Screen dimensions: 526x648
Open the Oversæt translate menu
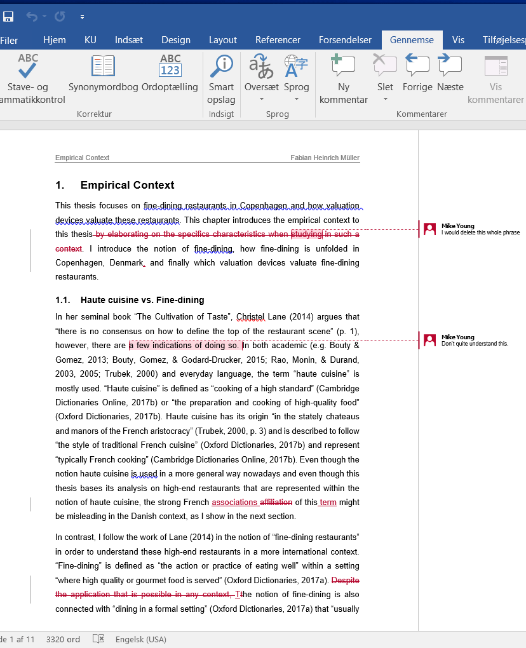tap(262, 72)
